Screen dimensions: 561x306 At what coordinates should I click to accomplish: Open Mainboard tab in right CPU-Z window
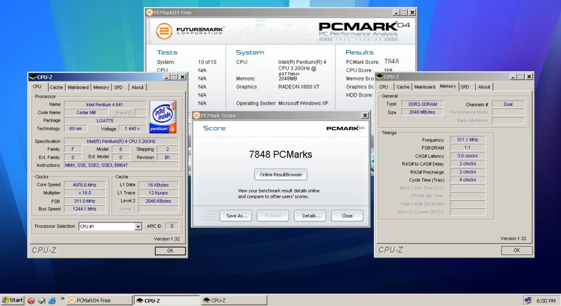pyautogui.click(x=425, y=87)
